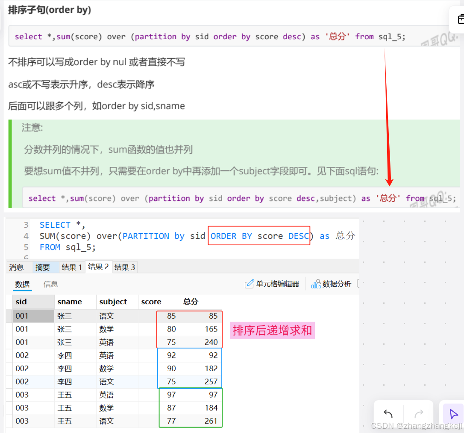
Task: Click the subject column header
Action: pyautogui.click(x=117, y=302)
